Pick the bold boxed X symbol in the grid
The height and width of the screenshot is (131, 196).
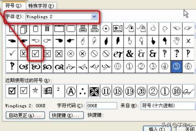coord(59,54)
